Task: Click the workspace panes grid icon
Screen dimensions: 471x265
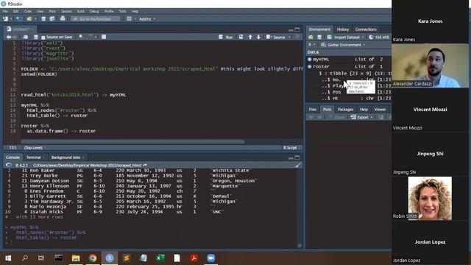Action: [x=130, y=19]
